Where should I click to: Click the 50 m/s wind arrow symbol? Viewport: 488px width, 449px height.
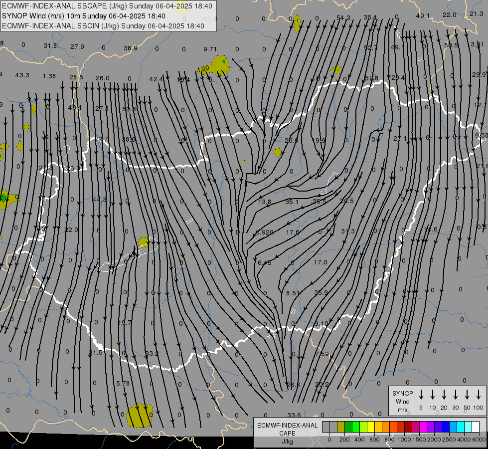click(467, 395)
